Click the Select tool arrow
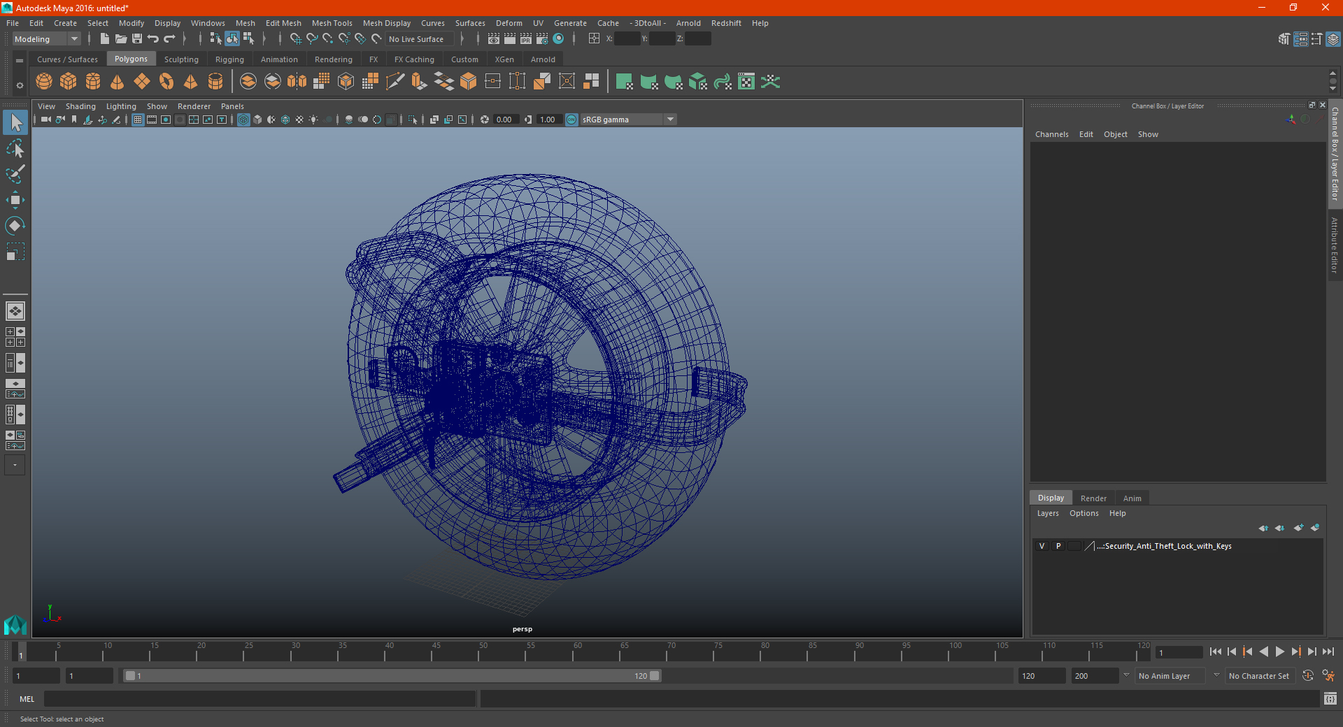1343x727 pixels. point(15,122)
